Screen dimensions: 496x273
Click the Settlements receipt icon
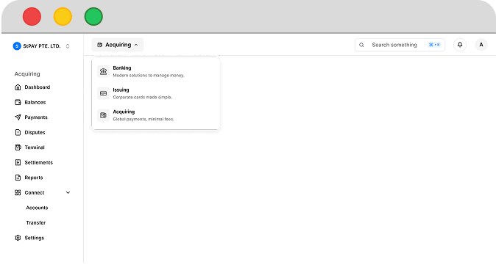pyautogui.click(x=18, y=162)
